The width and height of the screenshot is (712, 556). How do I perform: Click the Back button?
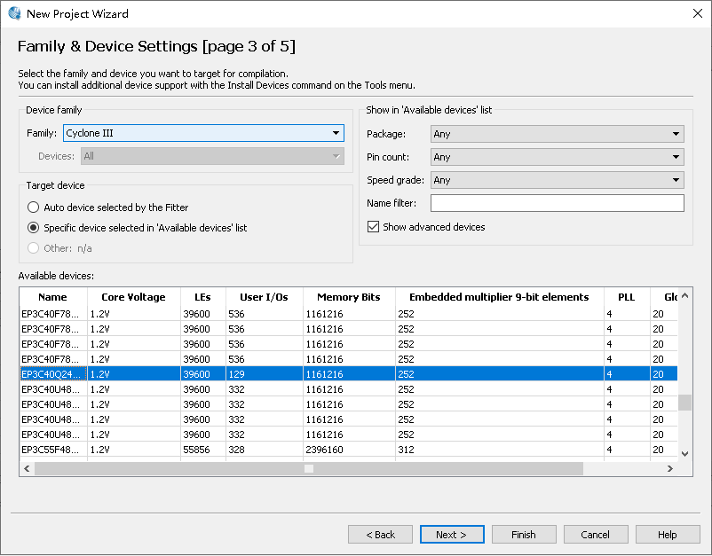[x=380, y=535]
